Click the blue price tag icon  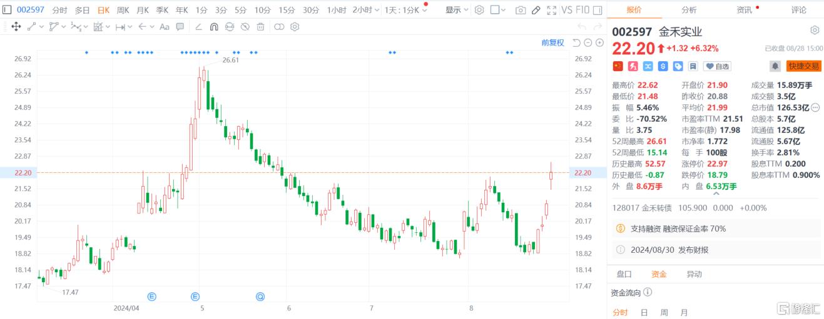[x=678, y=66]
